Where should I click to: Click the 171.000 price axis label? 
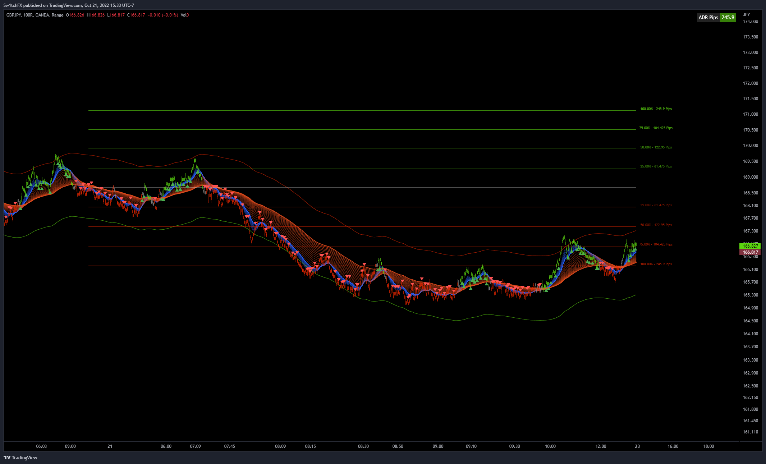[x=751, y=114]
